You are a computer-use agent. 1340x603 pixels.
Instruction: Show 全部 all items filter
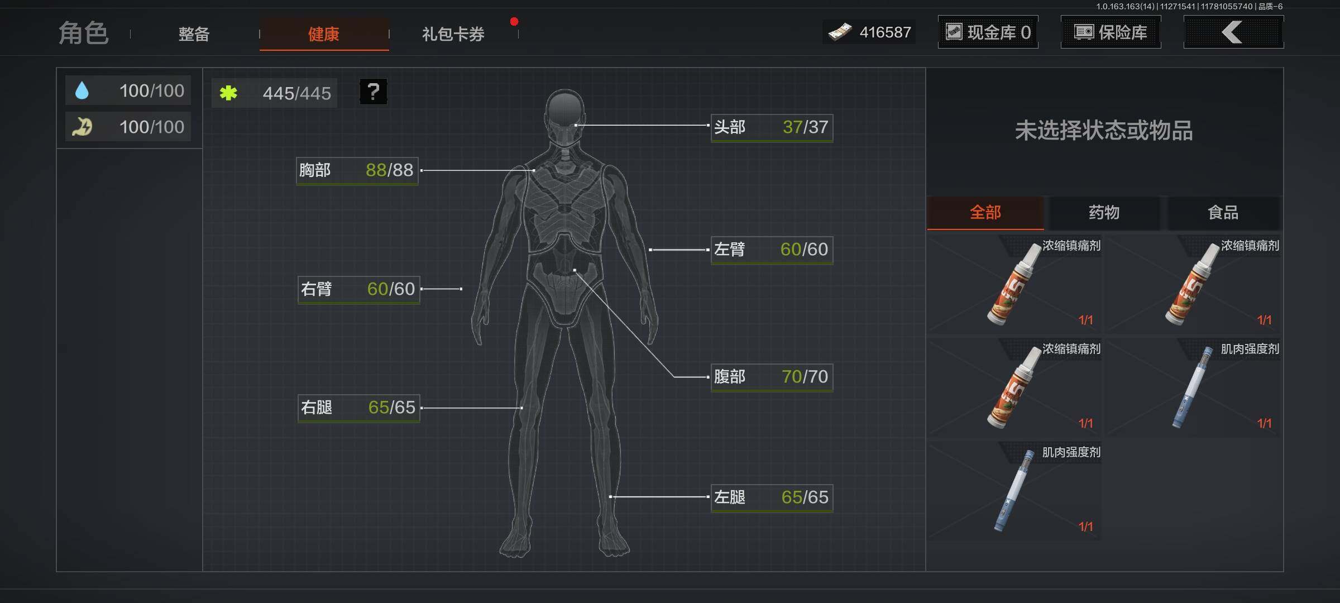pos(985,213)
